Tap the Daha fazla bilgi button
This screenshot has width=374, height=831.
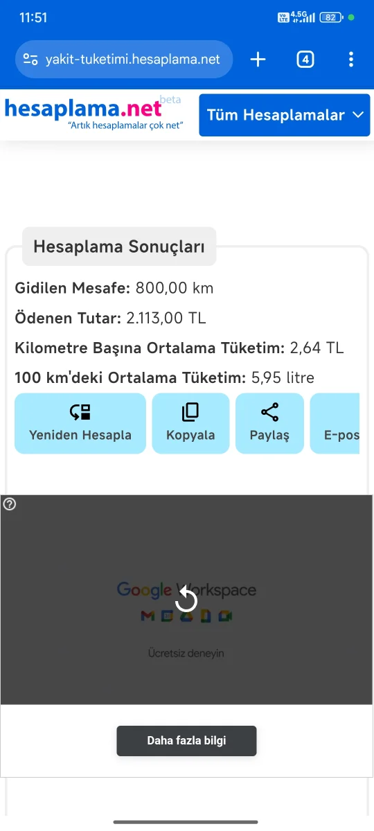point(186,740)
